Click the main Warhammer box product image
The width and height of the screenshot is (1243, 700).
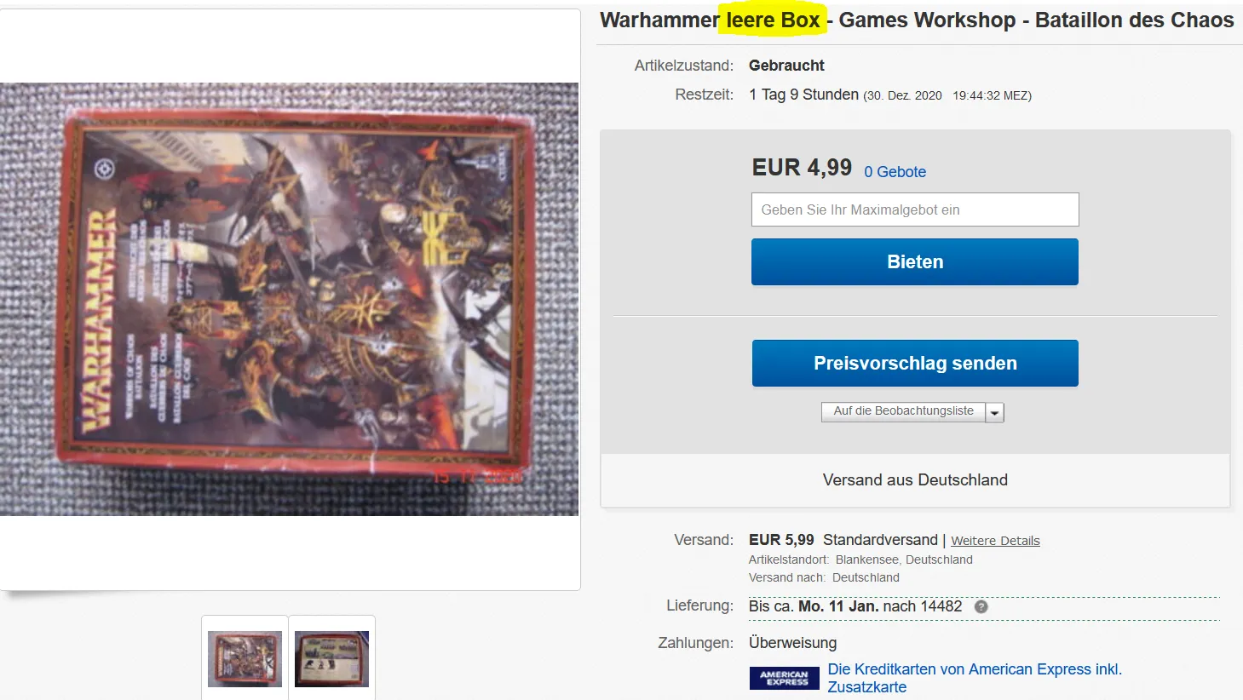click(x=290, y=299)
